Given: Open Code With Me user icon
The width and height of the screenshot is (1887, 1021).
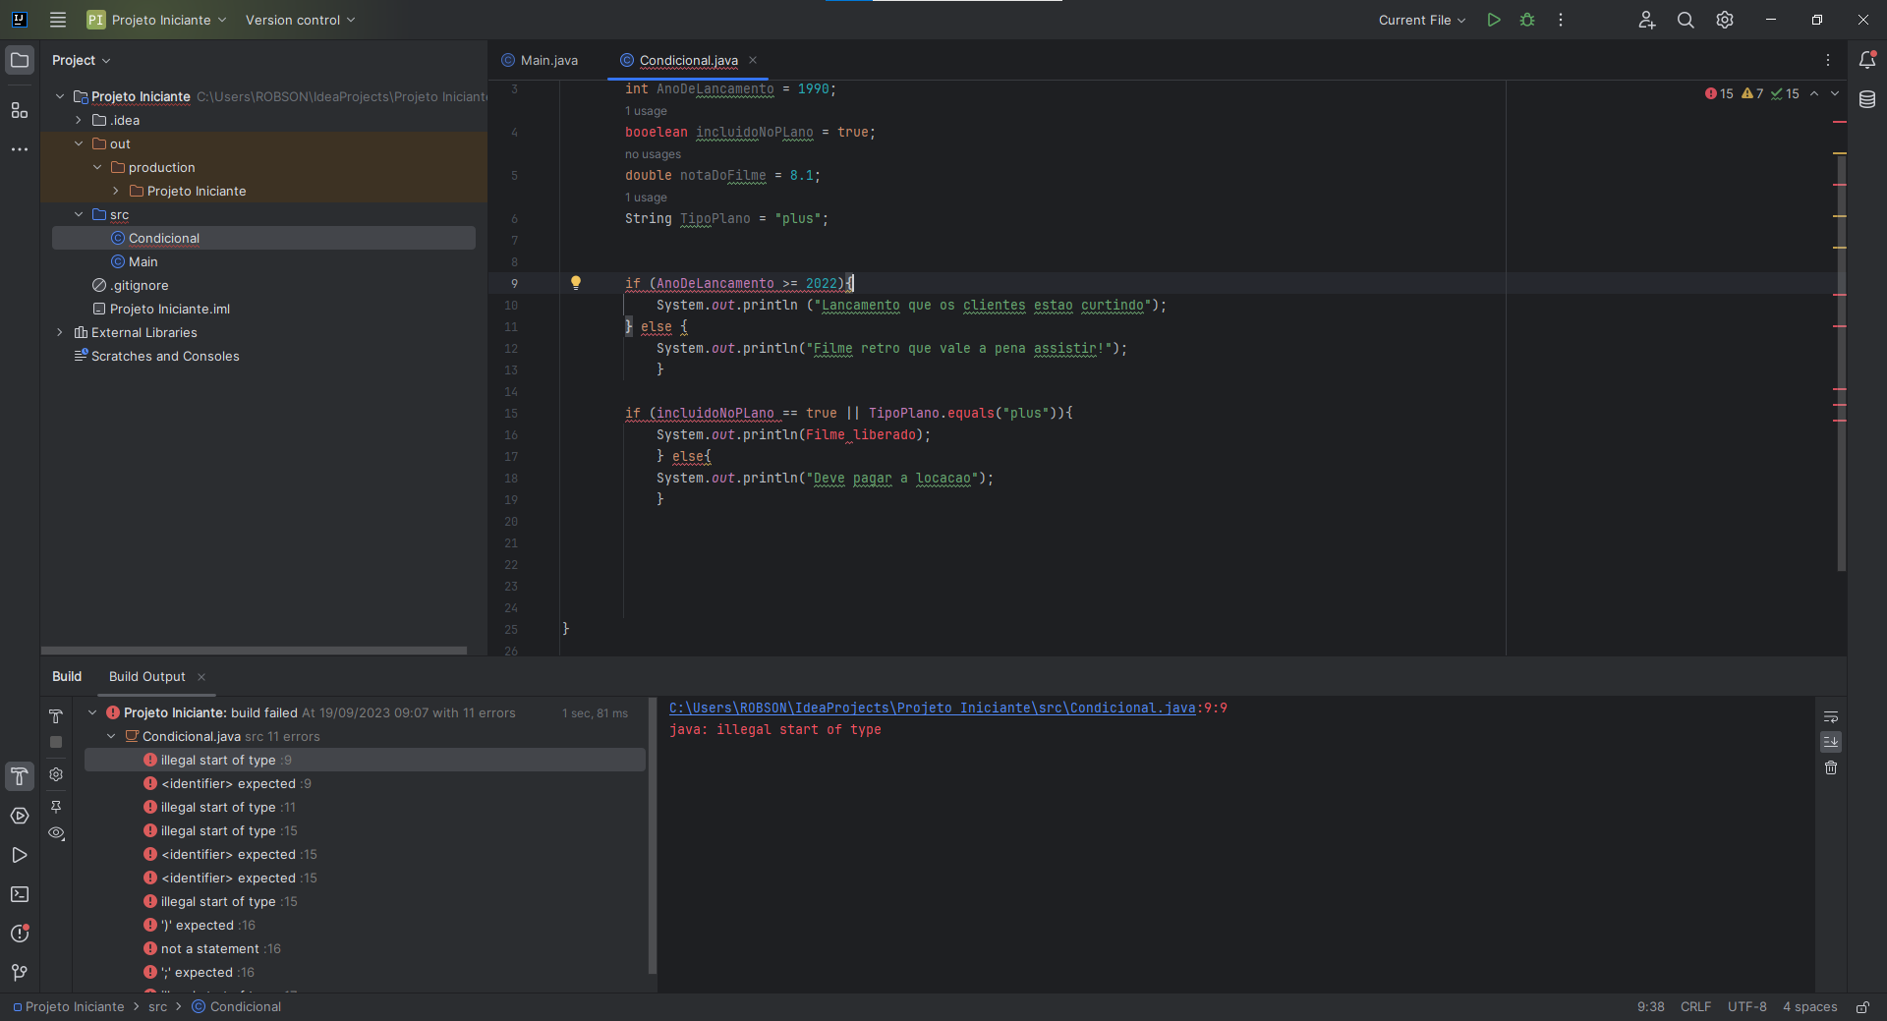Looking at the screenshot, I should [x=1647, y=20].
